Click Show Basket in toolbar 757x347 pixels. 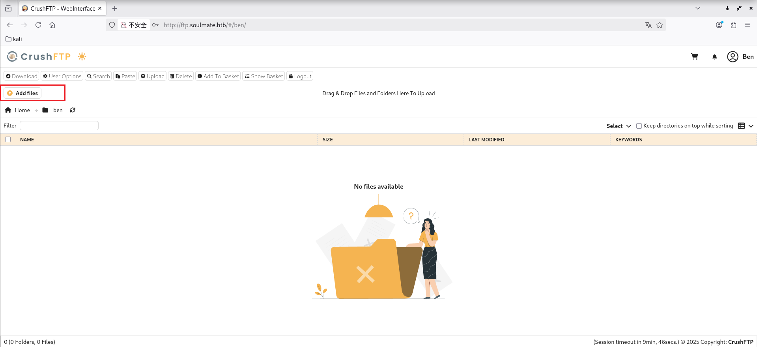264,76
